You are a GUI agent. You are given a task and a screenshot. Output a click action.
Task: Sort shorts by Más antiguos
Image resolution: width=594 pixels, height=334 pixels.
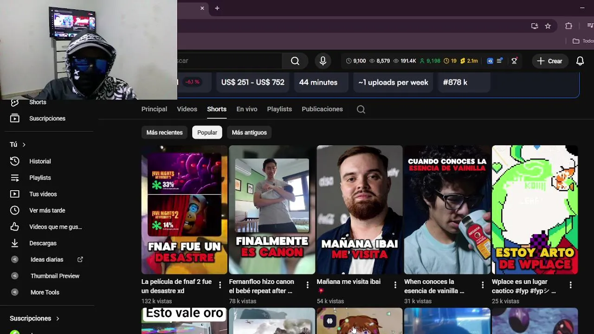pos(249,132)
